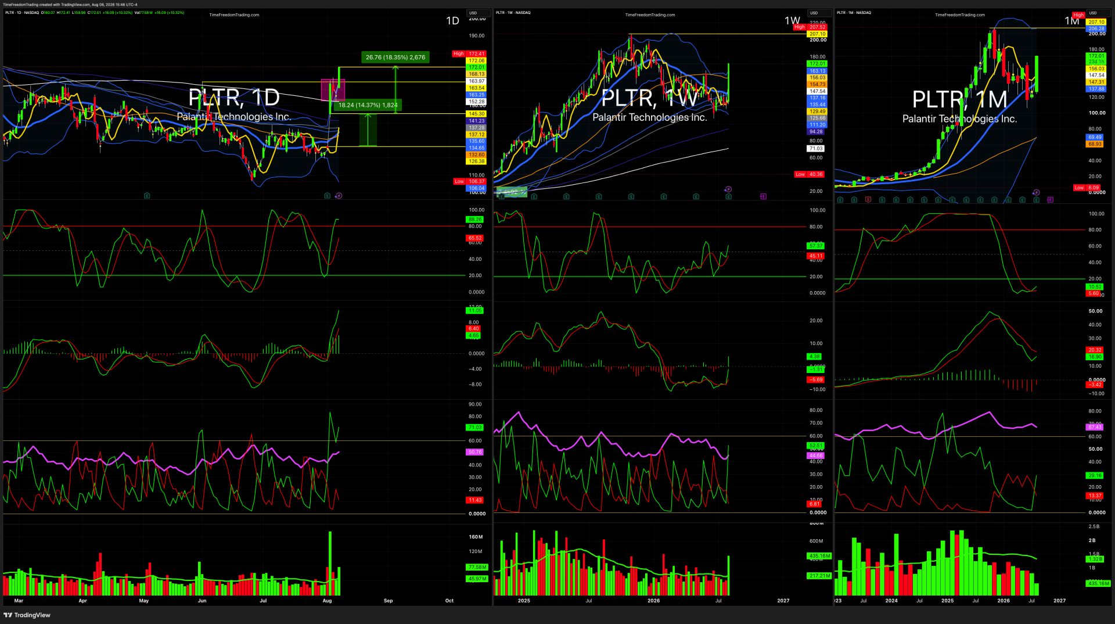Screen dimensions: 1115x624
Task: Click the TimeFreedomTrading.com label on daily chart
Action: pos(235,15)
